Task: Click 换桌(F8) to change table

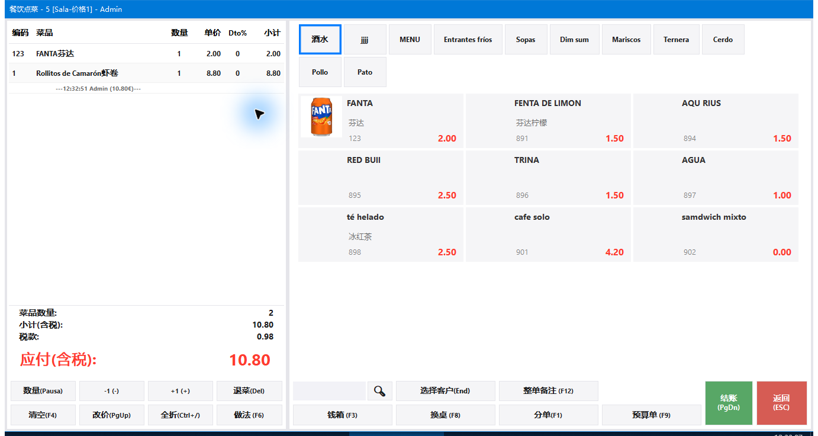Action: coord(446,415)
